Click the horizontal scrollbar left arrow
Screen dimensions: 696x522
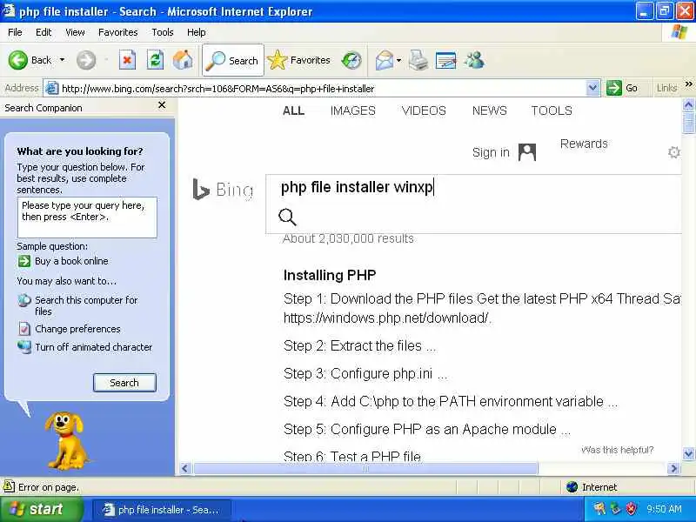[185, 468]
